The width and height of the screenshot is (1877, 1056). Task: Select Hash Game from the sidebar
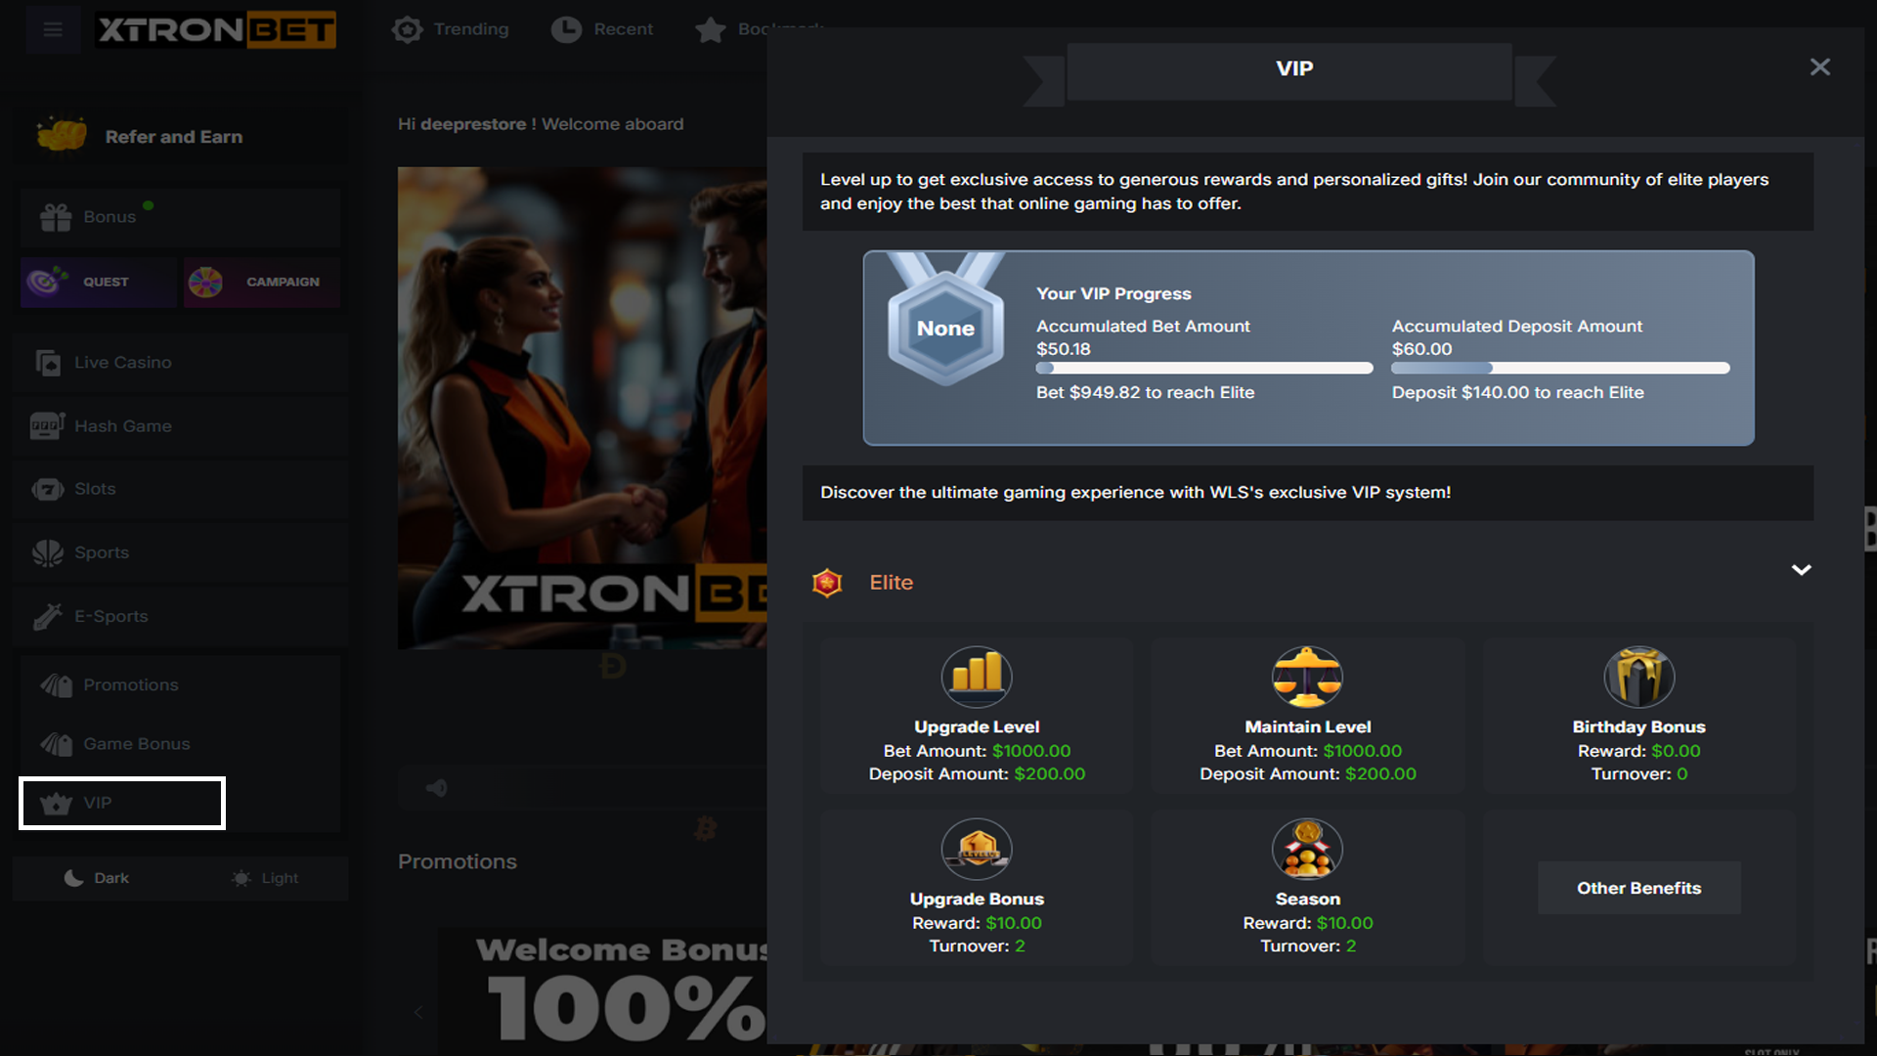coord(122,426)
